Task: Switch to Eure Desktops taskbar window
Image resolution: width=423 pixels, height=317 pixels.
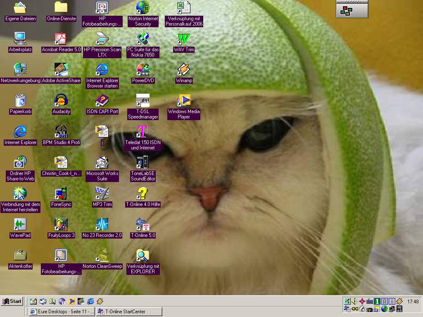Action: (x=62, y=312)
